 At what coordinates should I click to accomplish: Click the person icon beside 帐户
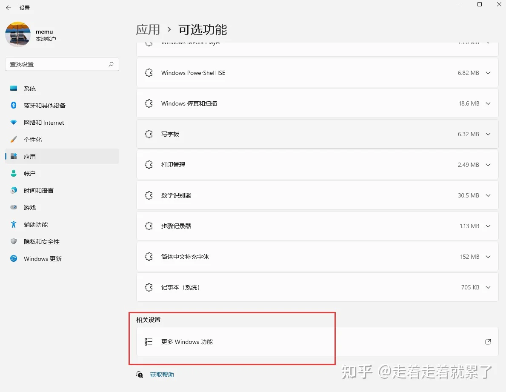coord(14,174)
